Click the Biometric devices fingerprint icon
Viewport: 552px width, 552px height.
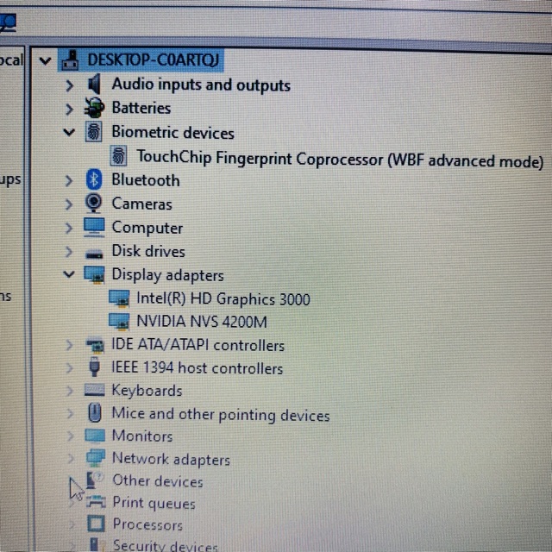pos(94,132)
